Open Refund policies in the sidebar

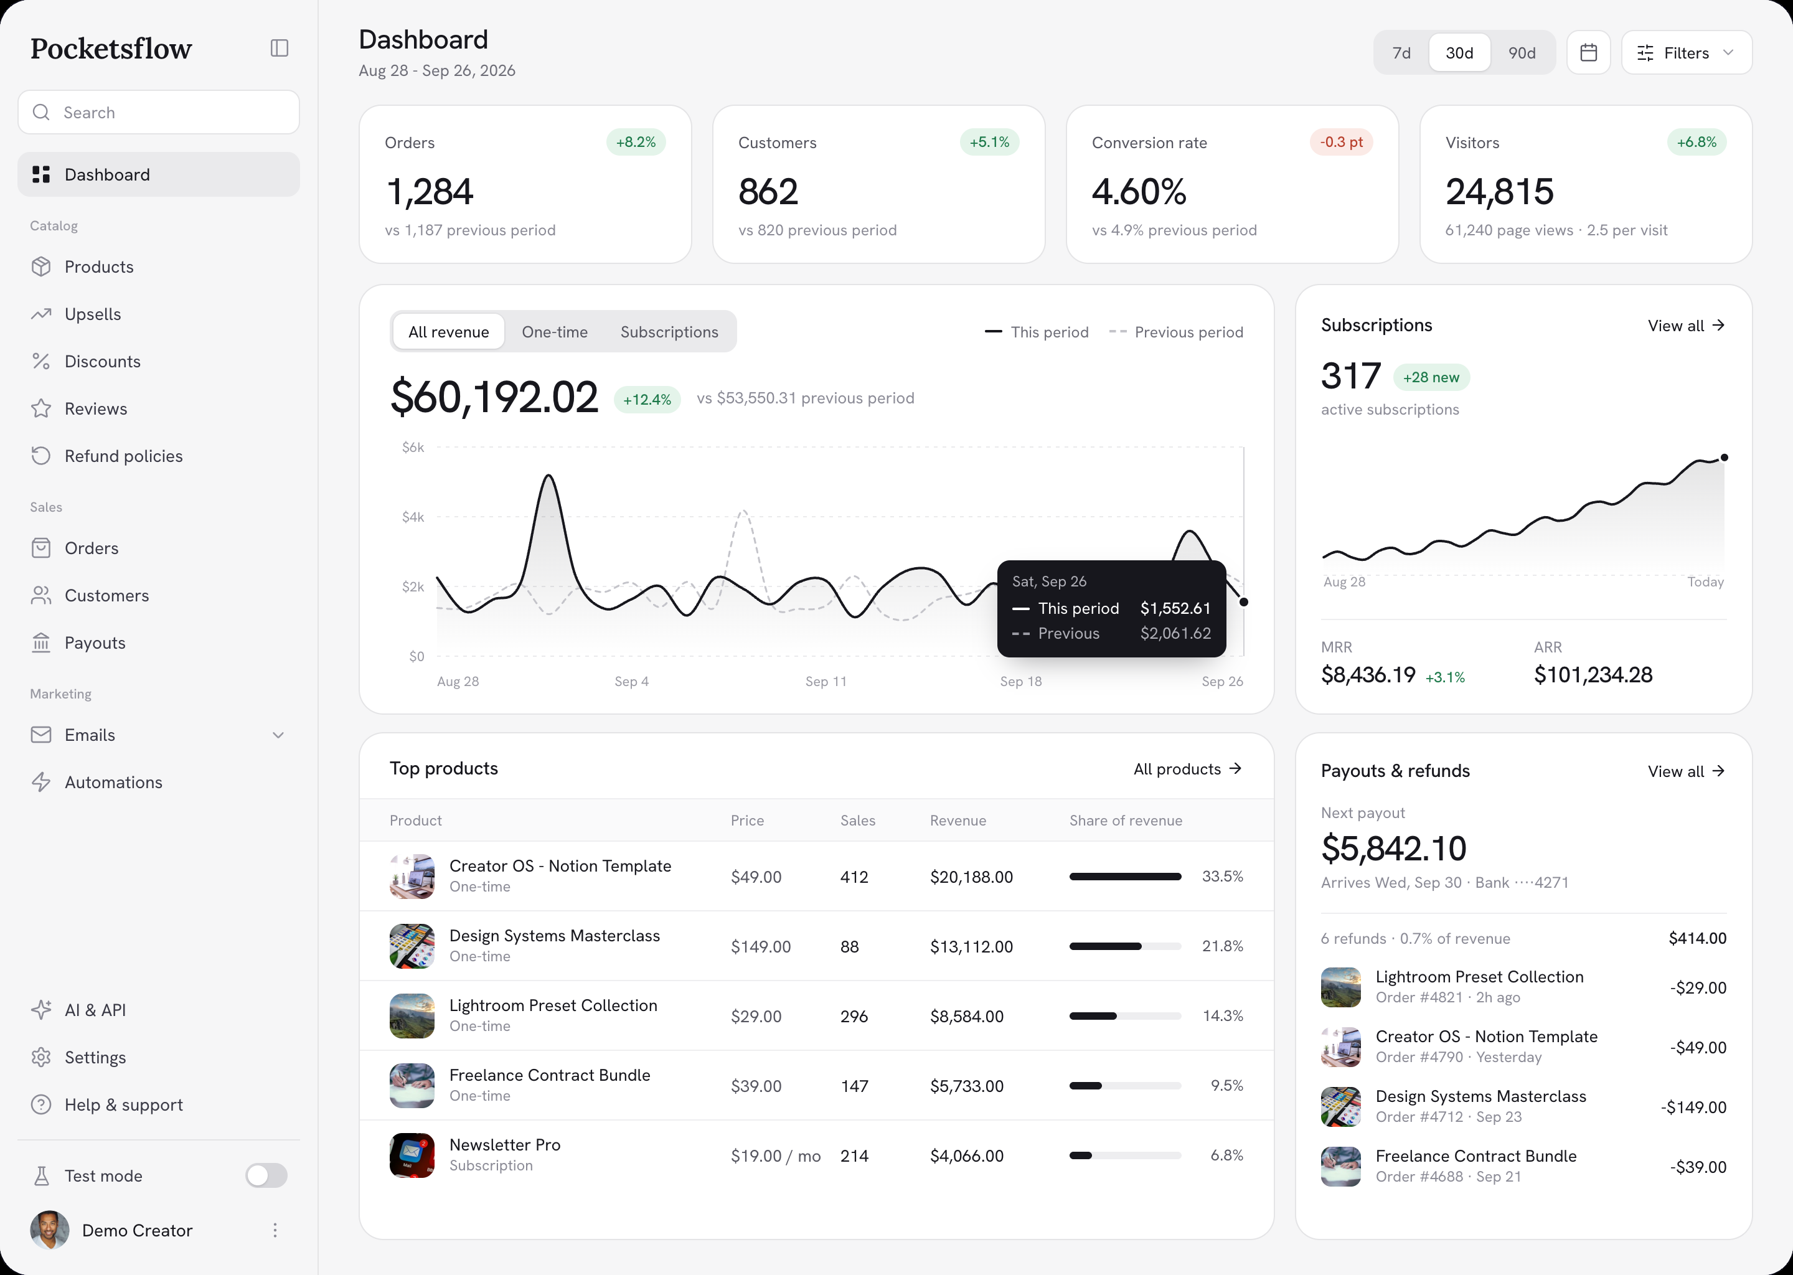tap(159, 456)
